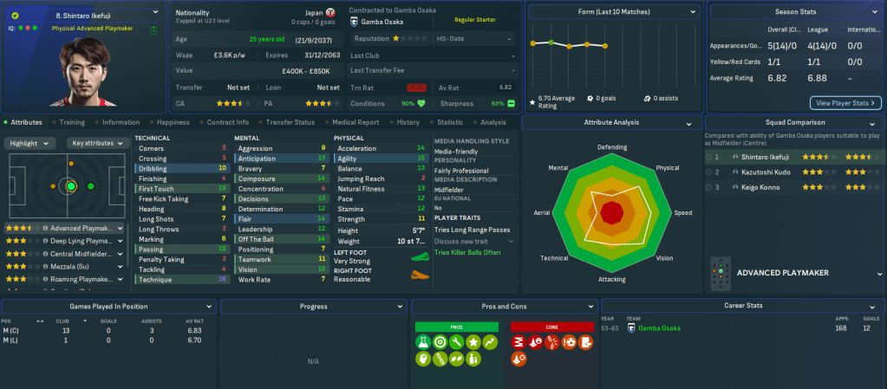
Task: Open Gamba Osaka link in Career Stats
Action: [x=659, y=328]
